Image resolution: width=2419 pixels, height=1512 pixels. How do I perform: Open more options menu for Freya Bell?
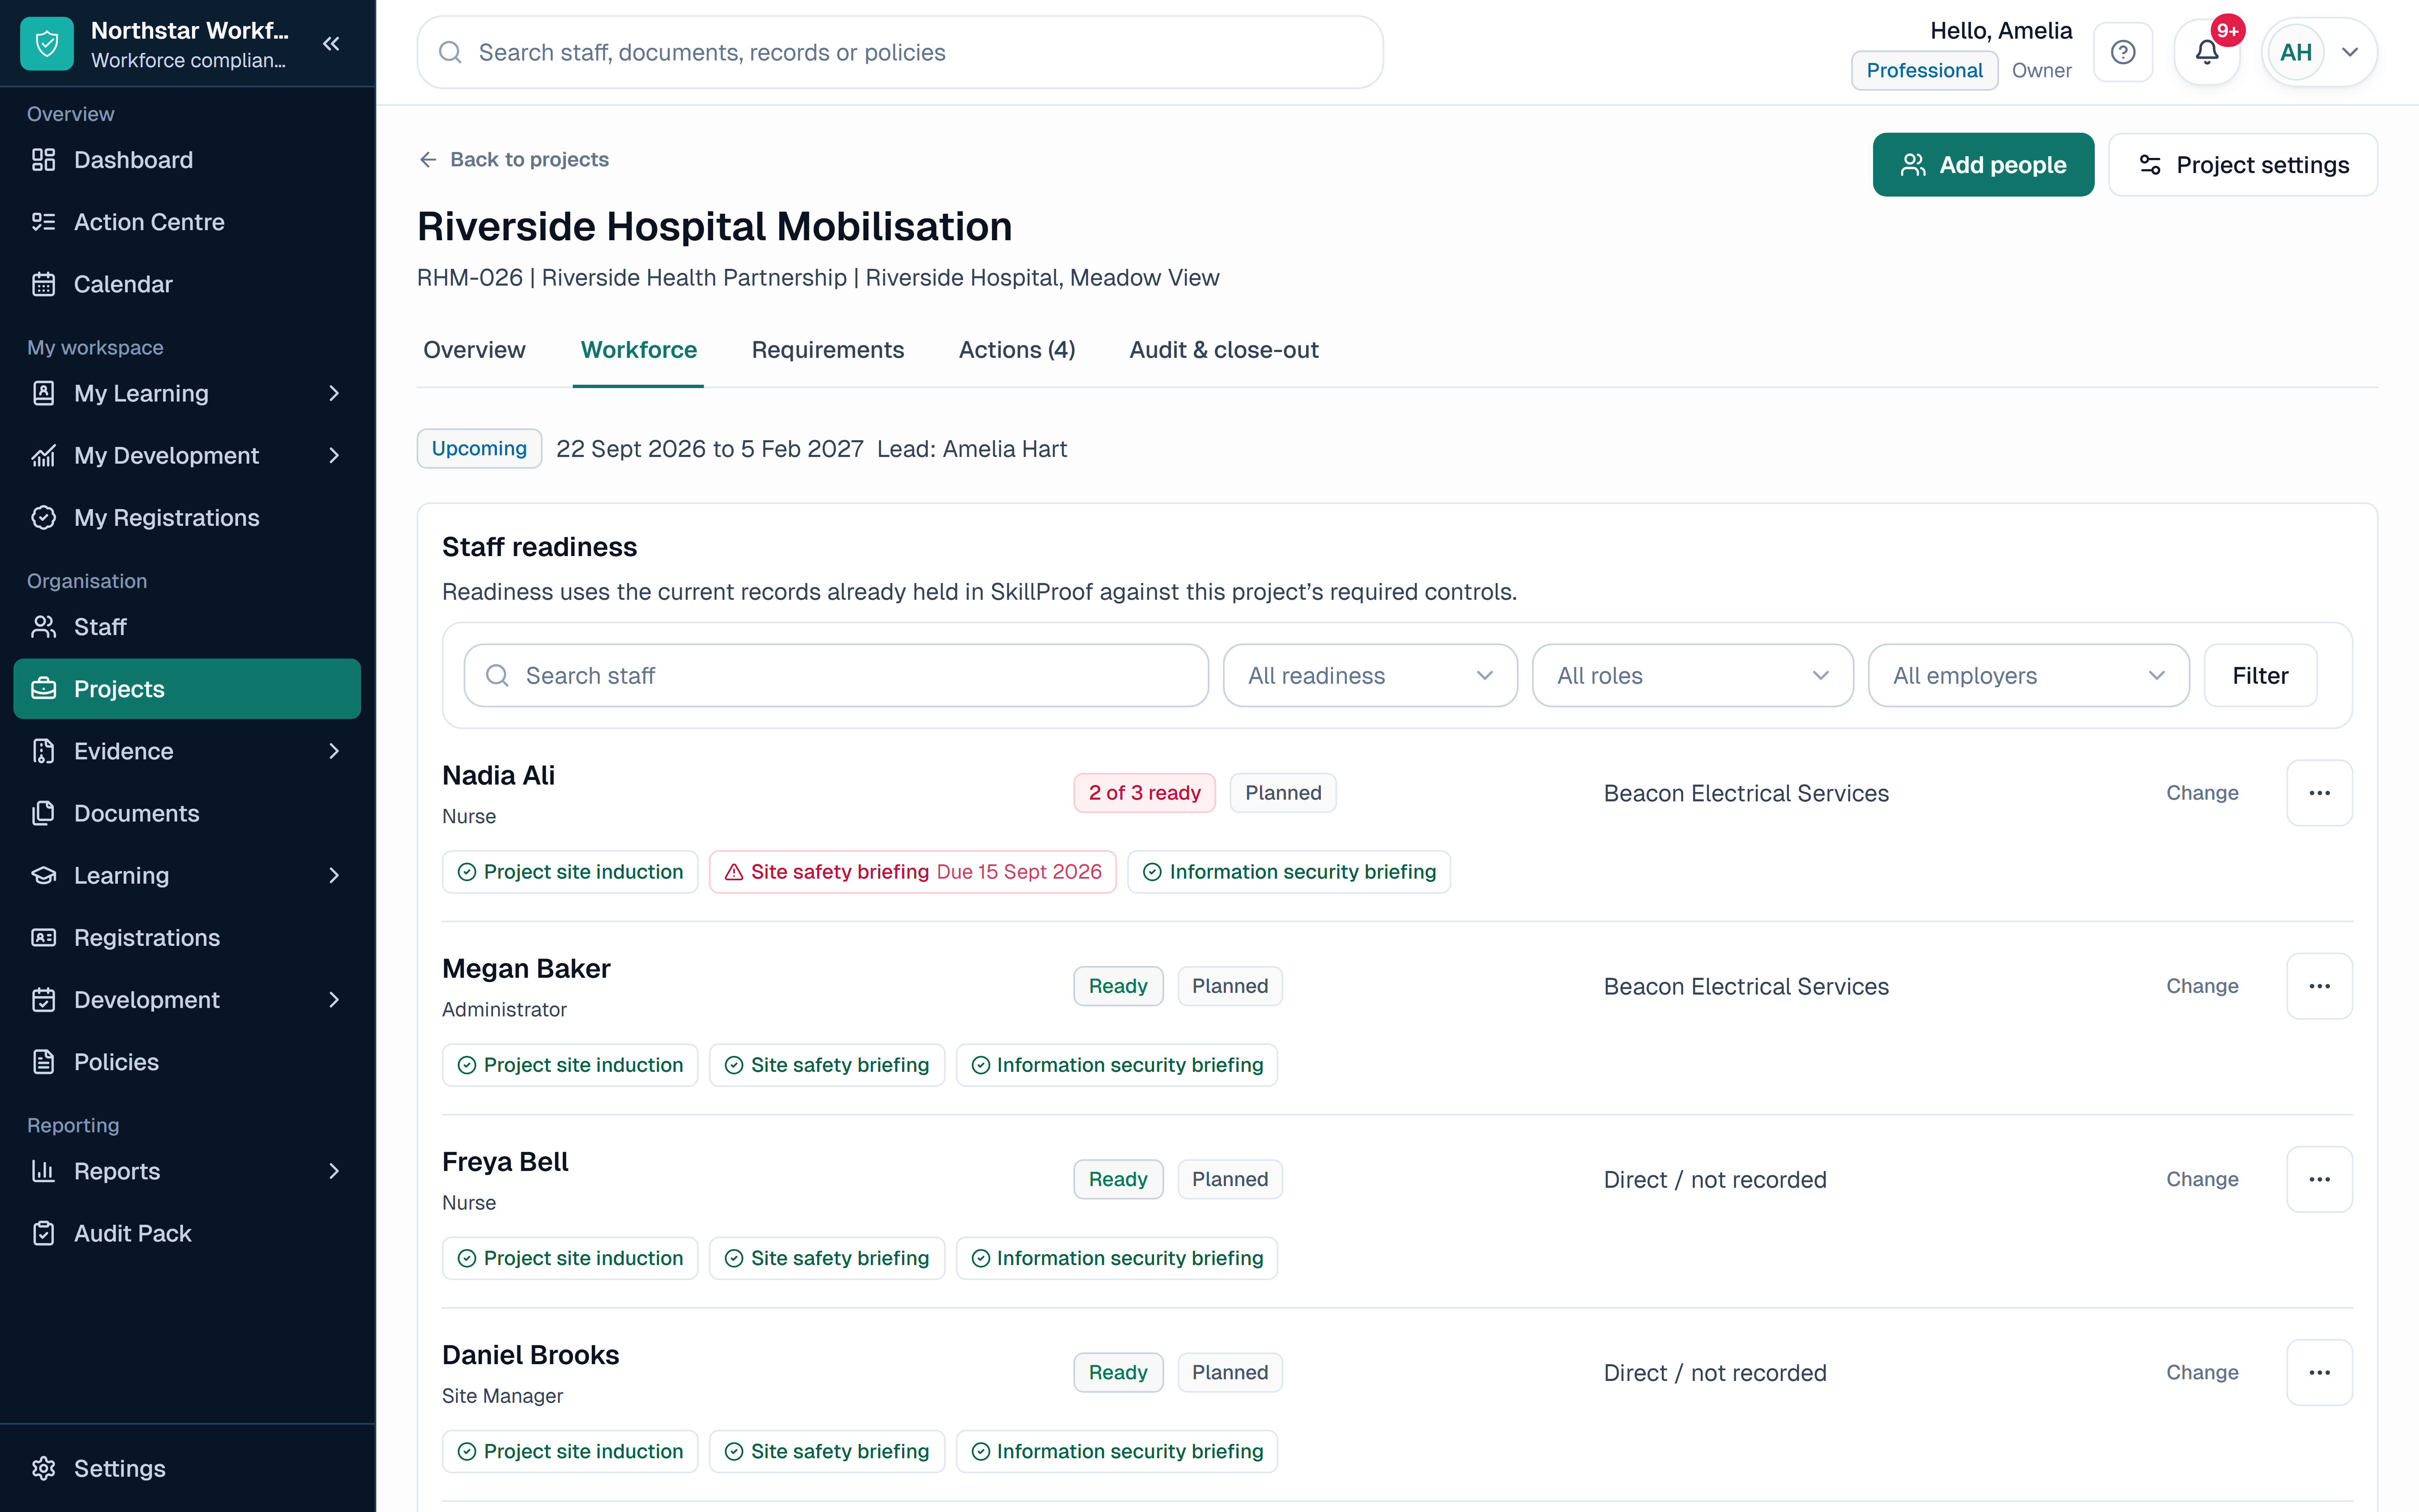(x=2319, y=1179)
